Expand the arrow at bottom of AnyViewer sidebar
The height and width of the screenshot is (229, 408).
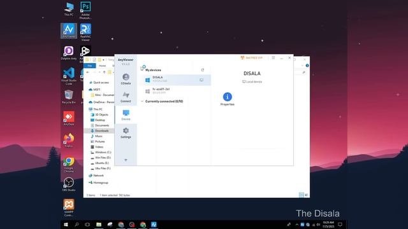click(x=126, y=160)
